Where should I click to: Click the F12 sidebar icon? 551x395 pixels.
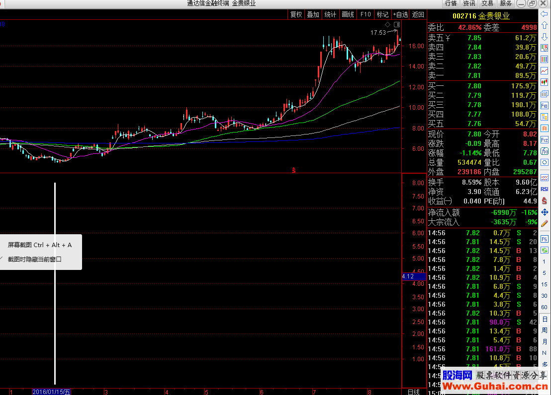tap(545, 140)
